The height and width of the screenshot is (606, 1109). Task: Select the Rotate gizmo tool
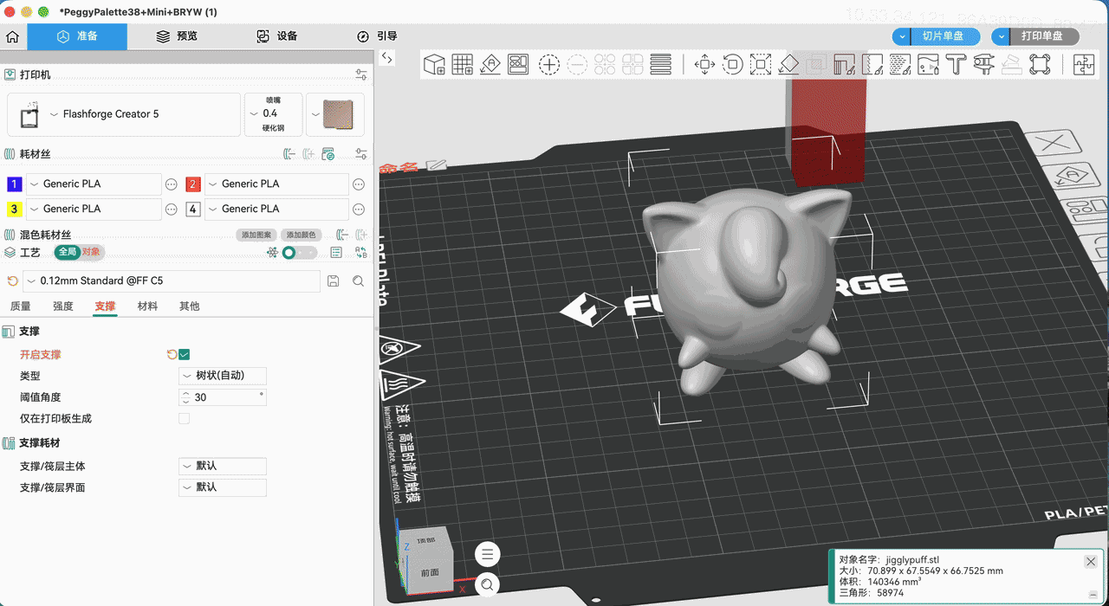733,64
